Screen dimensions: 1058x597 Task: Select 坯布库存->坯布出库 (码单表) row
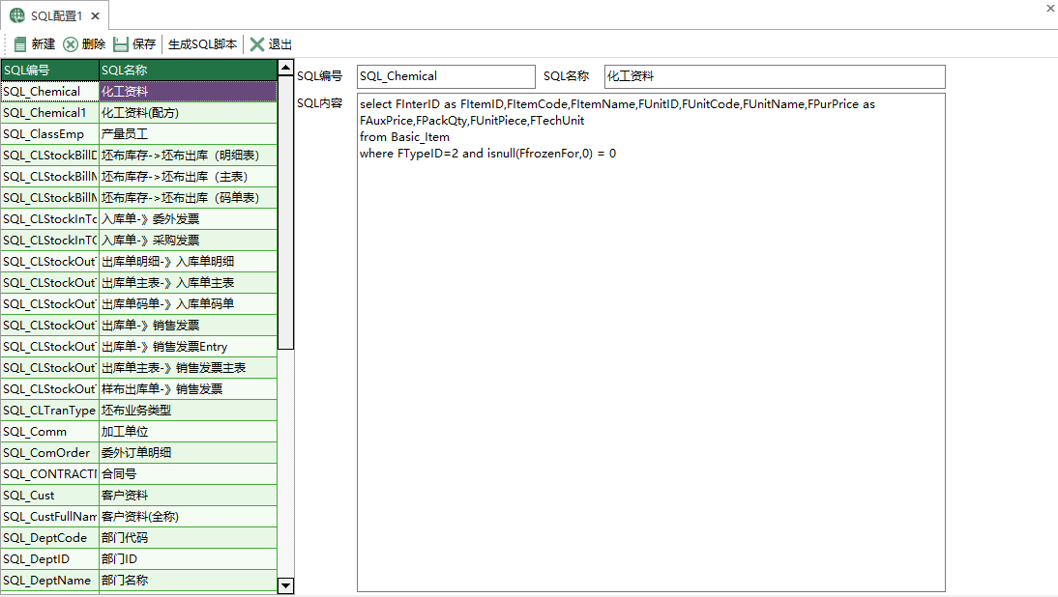[x=189, y=197]
